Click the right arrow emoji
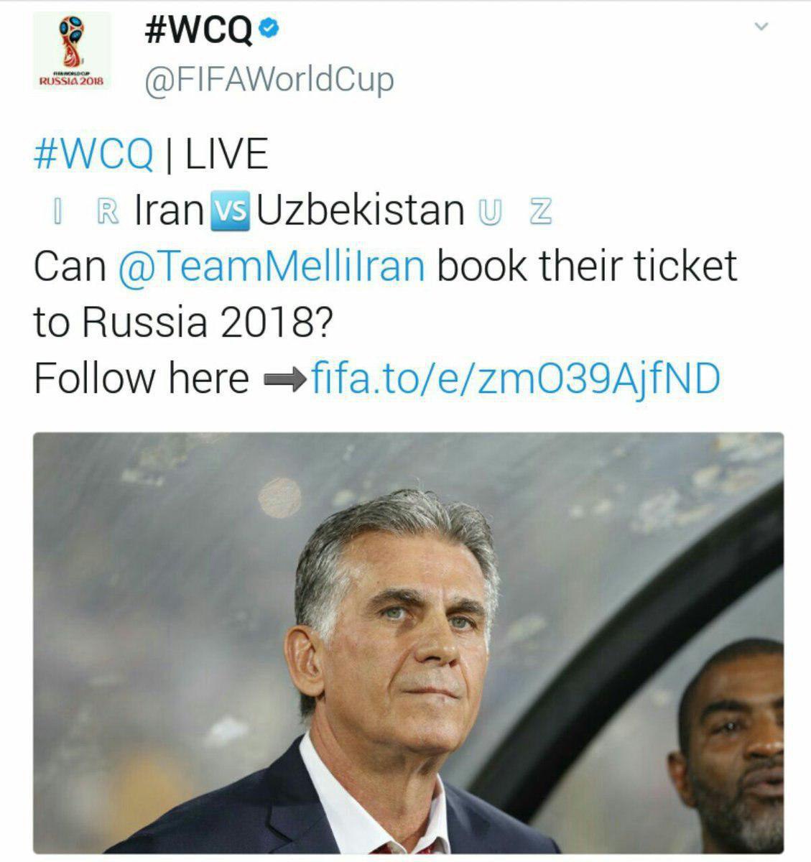811x862 pixels. tap(284, 380)
